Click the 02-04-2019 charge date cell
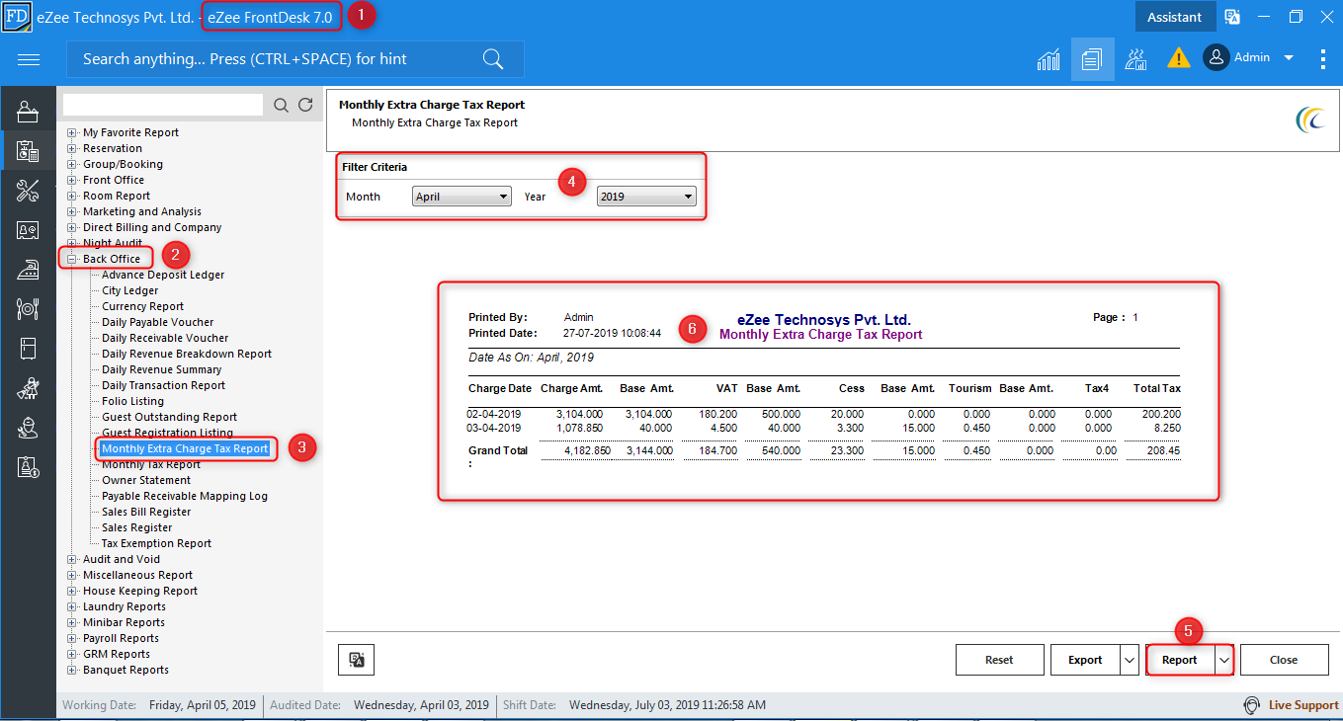This screenshot has height=721, width=1343. pos(494,414)
